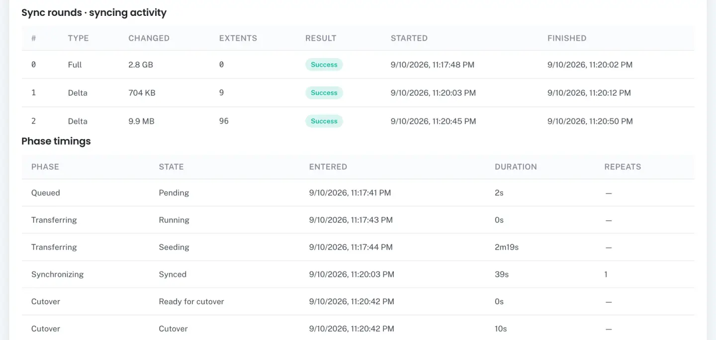This screenshot has width=716, height=340.
Task: Click the Running state cell
Action: [174, 220]
